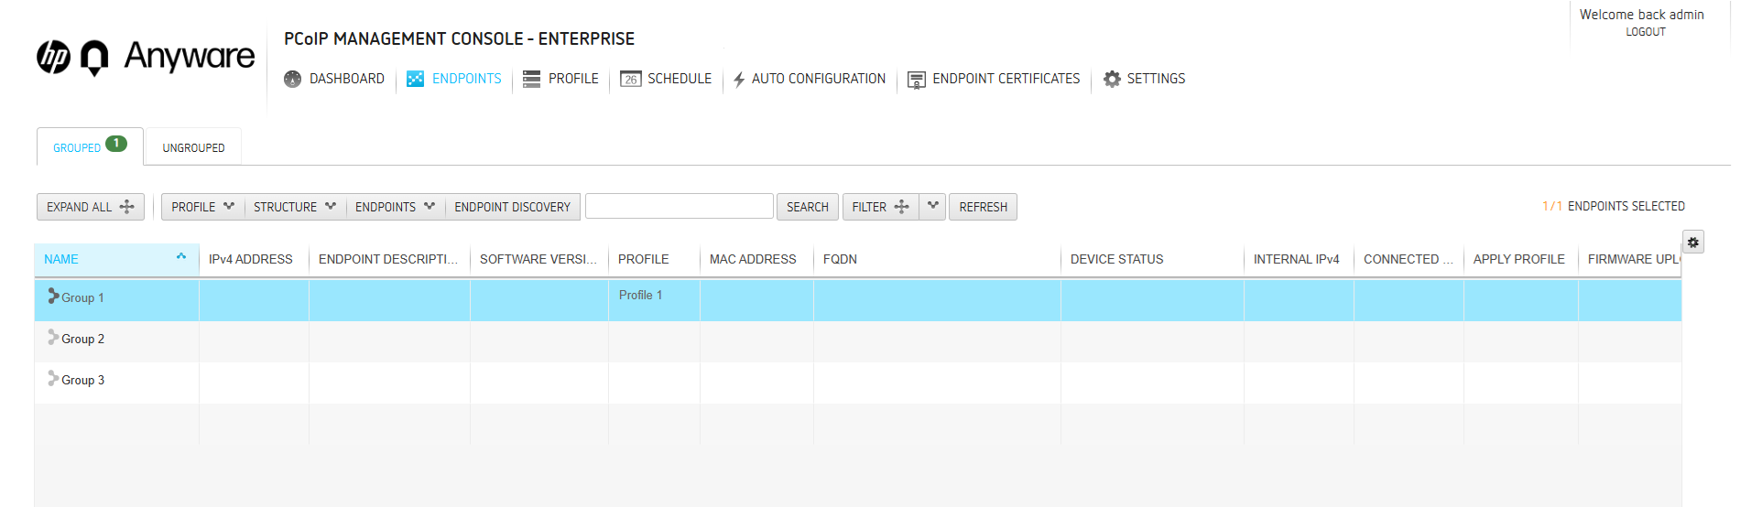The width and height of the screenshot is (1740, 507).
Task: Expand Group 3 tree node
Action: (53, 378)
